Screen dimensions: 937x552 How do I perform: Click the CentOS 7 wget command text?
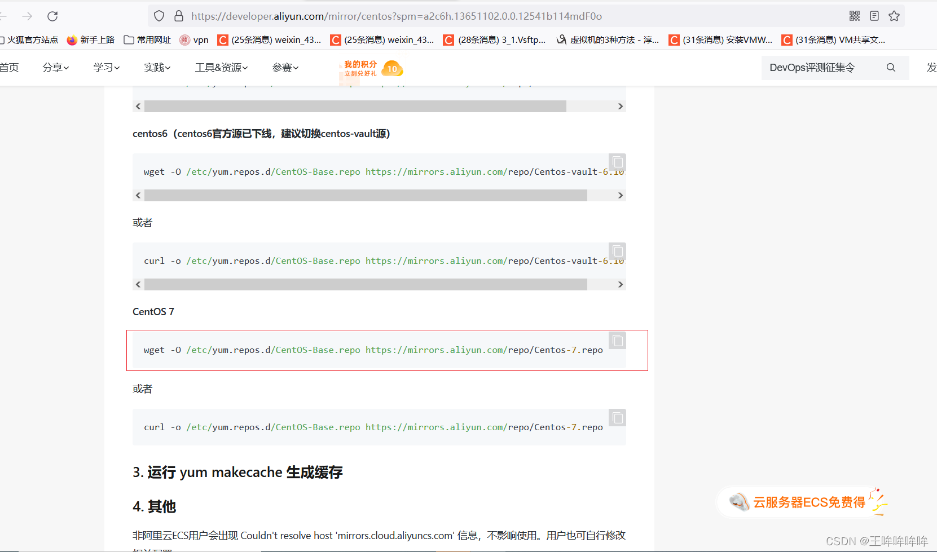pos(373,350)
